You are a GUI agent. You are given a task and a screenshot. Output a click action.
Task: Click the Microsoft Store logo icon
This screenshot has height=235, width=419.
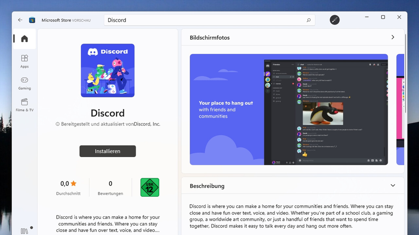click(x=32, y=20)
